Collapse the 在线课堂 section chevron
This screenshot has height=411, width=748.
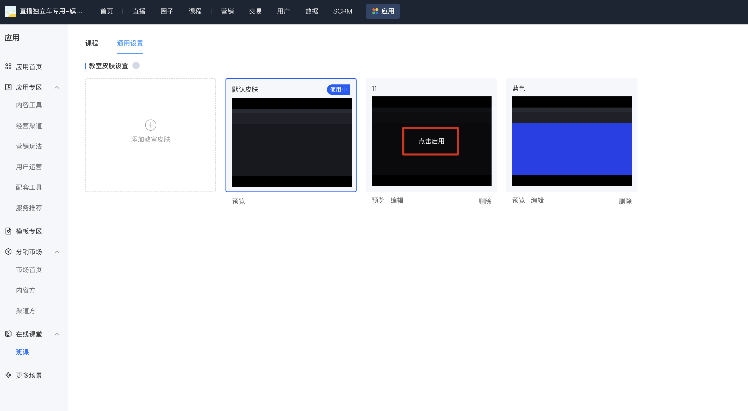pyautogui.click(x=57, y=334)
